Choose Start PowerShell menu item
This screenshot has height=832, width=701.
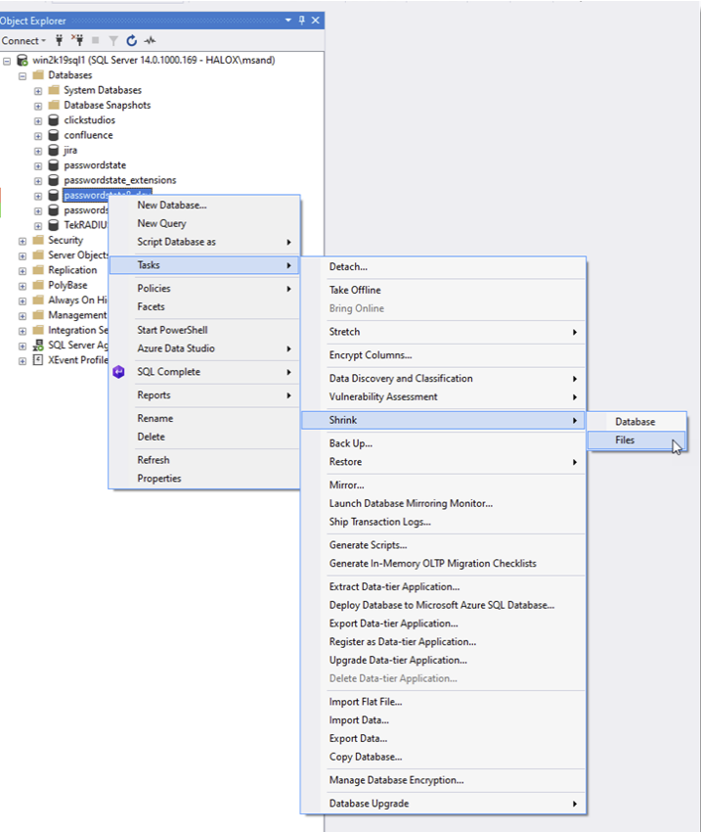tap(204, 330)
